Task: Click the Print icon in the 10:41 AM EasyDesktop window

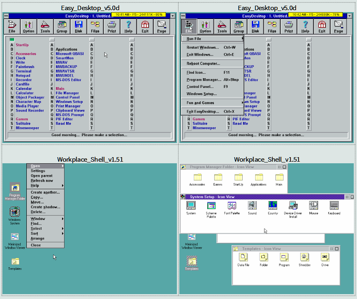Action: (x=112, y=27)
